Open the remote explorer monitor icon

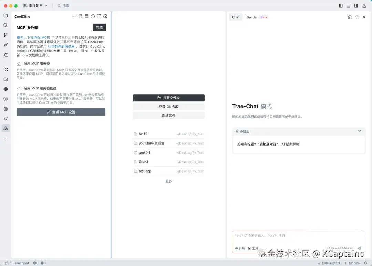[x=6, y=79]
